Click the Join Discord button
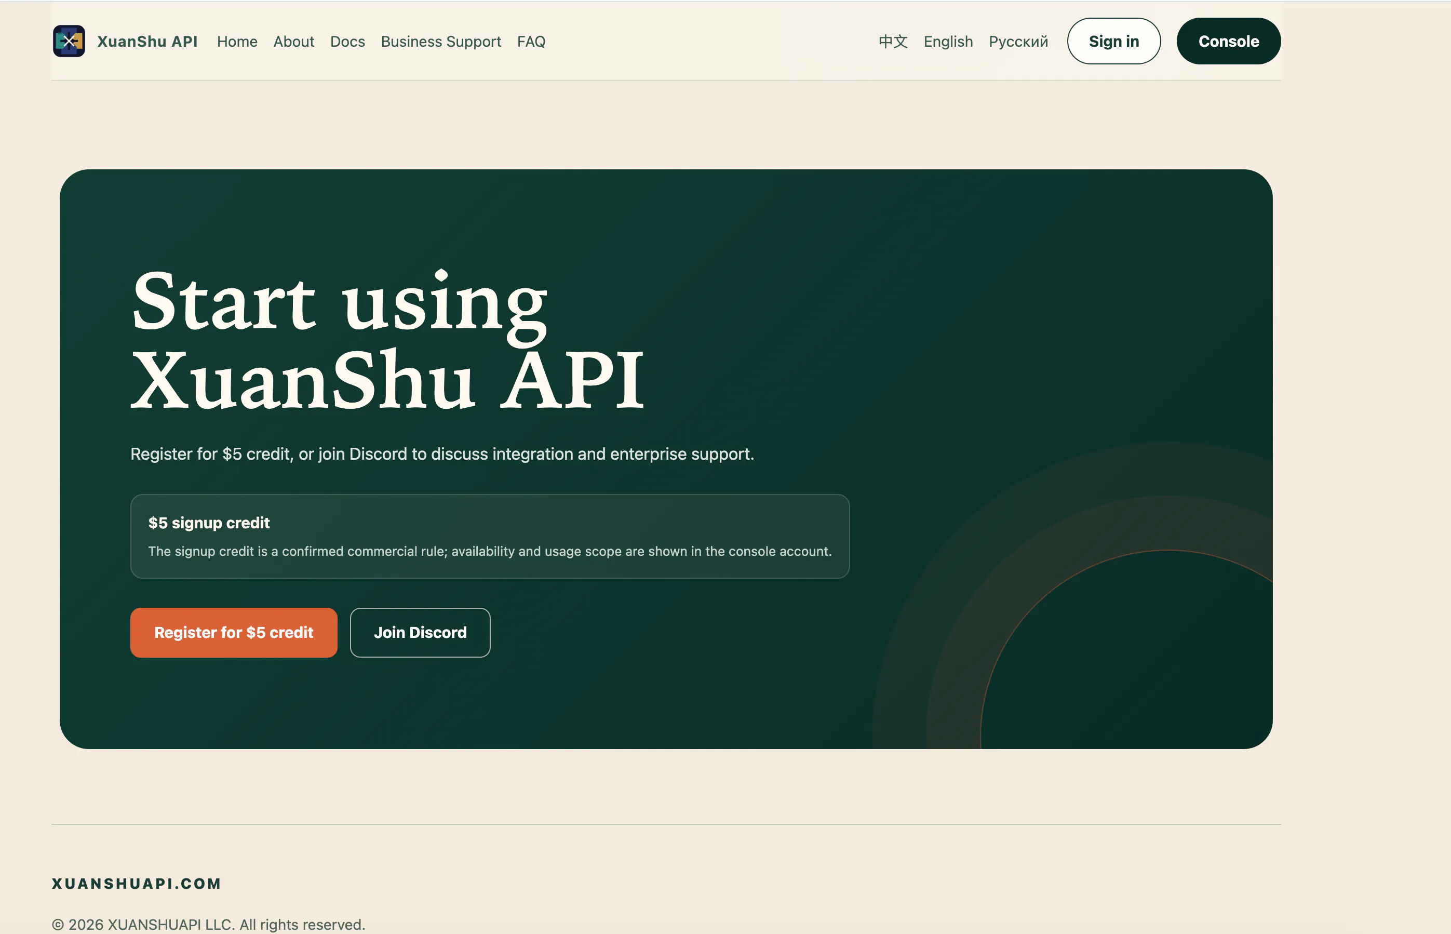The width and height of the screenshot is (1451, 934). tap(420, 633)
